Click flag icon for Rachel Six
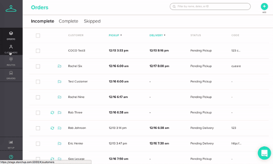This screenshot has width=273, height=164. tap(59, 66)
